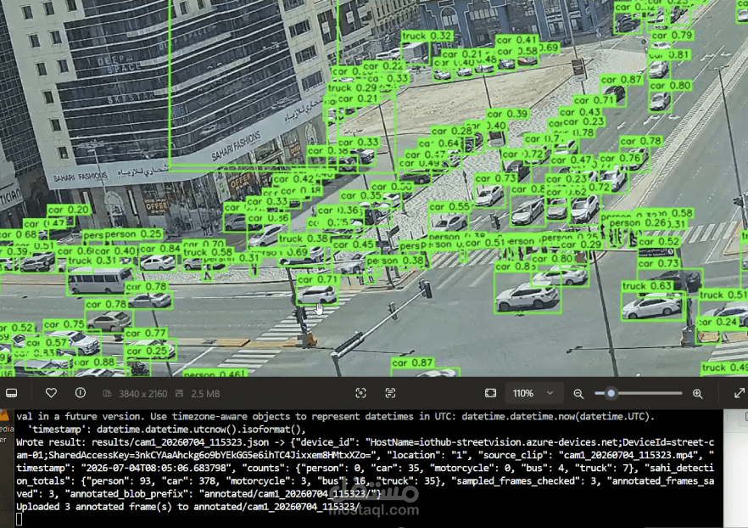Click the zoom out magnifier icon
748x528 pixels.
578,393
